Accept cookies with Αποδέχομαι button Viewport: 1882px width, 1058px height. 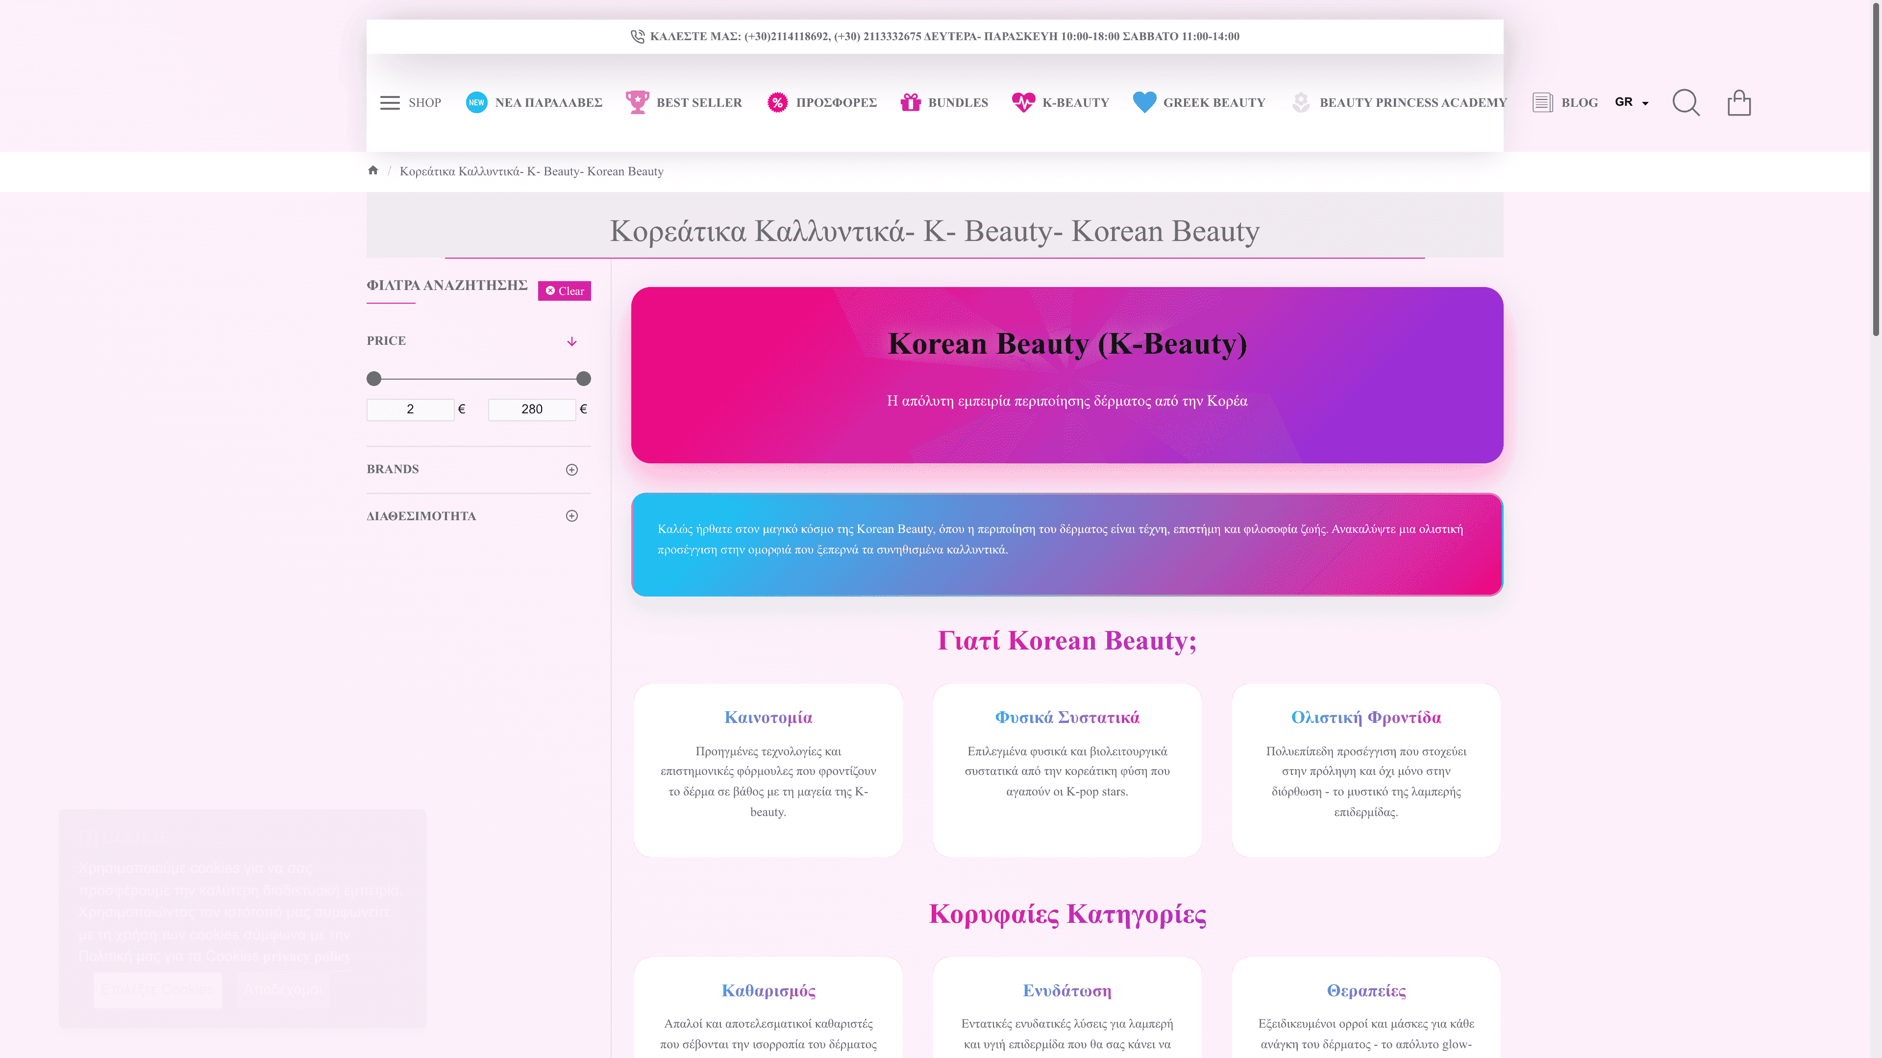pyautogui.click(x=283, y=989)
